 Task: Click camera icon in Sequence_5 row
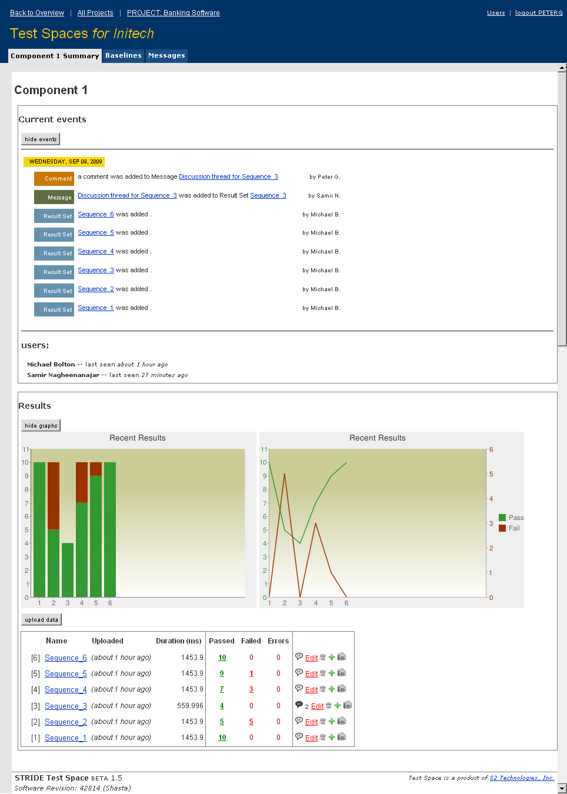[342, 672]
